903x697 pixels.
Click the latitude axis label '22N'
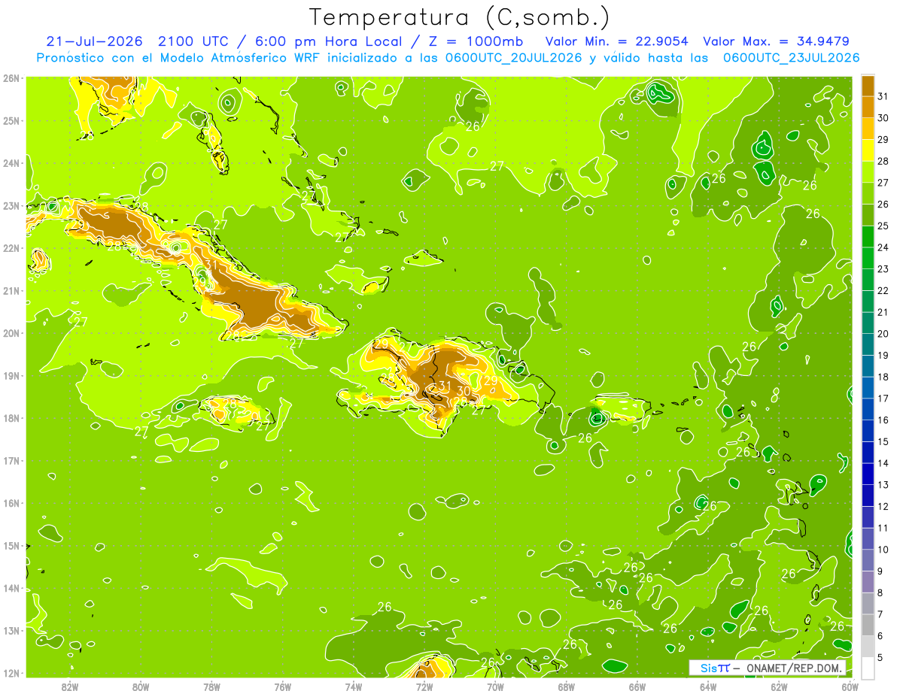(x=11, y=248)
